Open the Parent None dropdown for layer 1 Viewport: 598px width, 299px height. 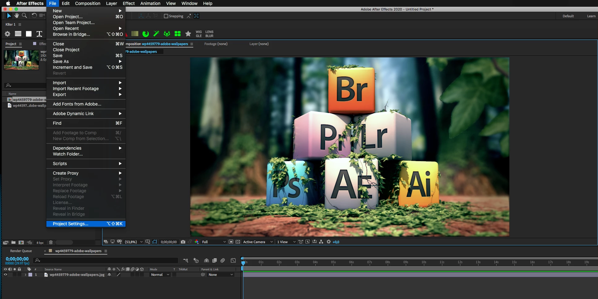click(220, 275)
